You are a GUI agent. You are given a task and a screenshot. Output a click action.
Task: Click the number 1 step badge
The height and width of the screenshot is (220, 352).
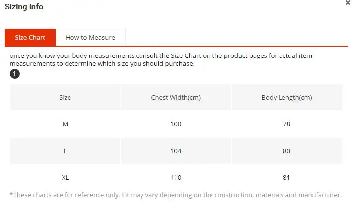click(x=15, y=74)
